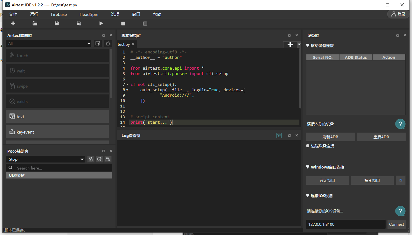Select the UI渲染树 tree row

[x=59, y=176]
